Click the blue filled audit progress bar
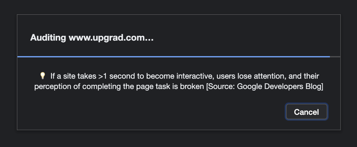This screenshot has height=147, width=357. [173, 56]
